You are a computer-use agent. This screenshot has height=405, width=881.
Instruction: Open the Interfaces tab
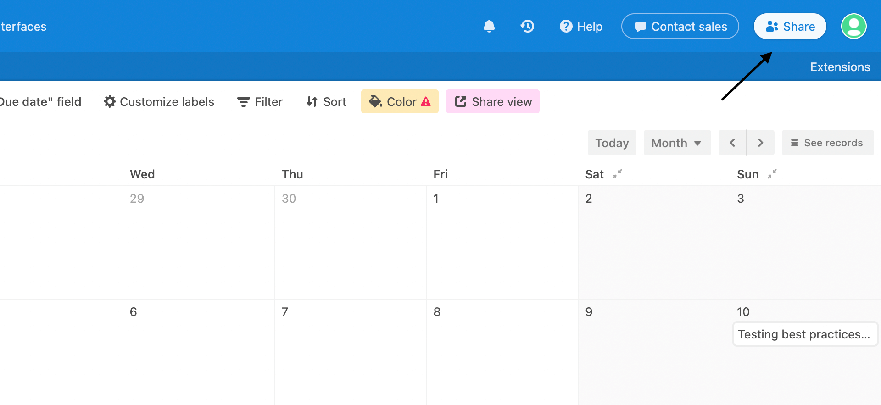coord(23,27)
